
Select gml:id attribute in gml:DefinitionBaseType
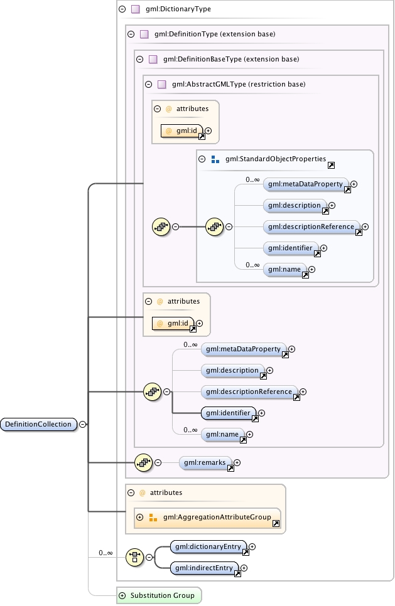[x=173, y=323]
